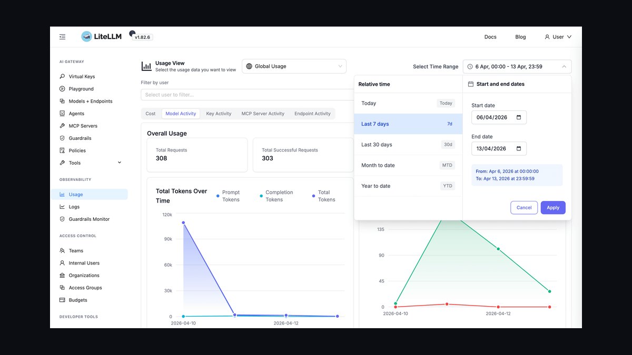
Task: Click the Logs line chart icon
Action: [62, 207]
